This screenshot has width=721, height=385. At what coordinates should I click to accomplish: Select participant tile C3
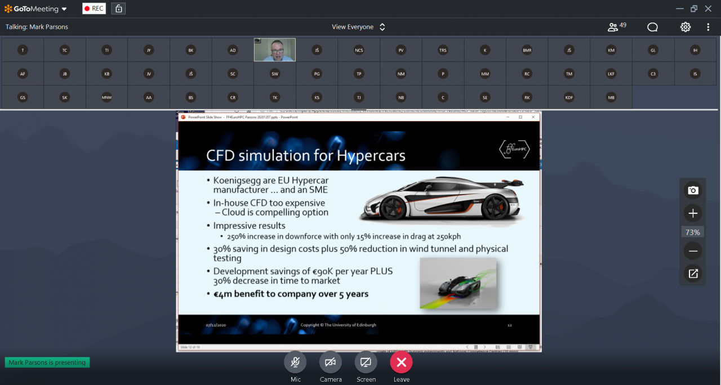653,74
